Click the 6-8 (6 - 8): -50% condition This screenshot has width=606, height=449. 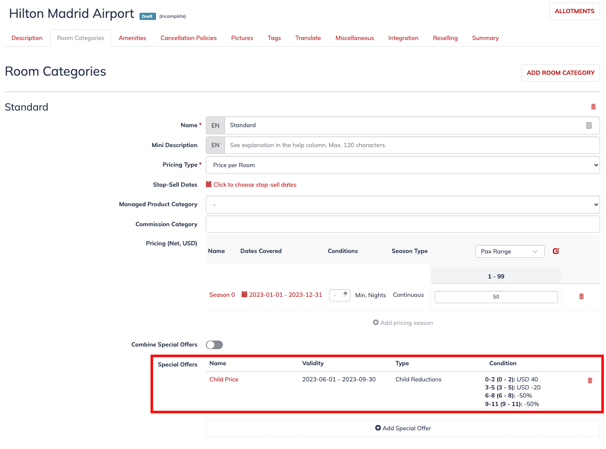[509, 395]
